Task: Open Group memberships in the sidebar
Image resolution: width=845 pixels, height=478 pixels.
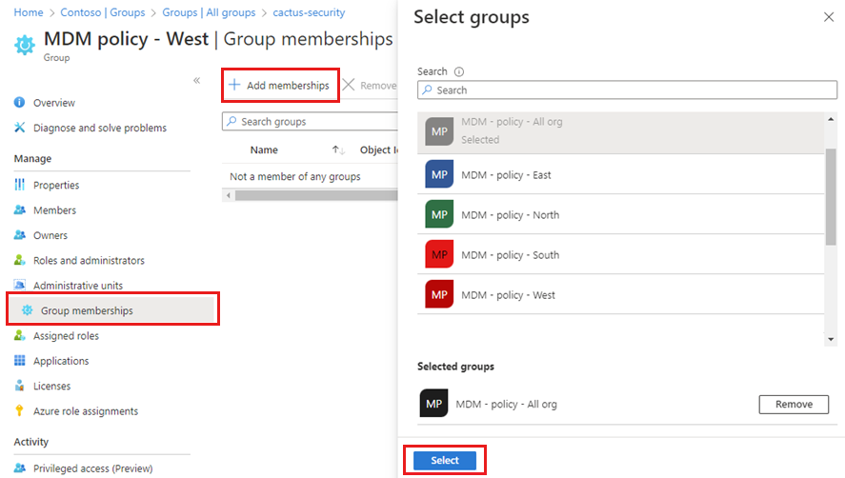Action: pyautogui.click(x=87, y=310)
